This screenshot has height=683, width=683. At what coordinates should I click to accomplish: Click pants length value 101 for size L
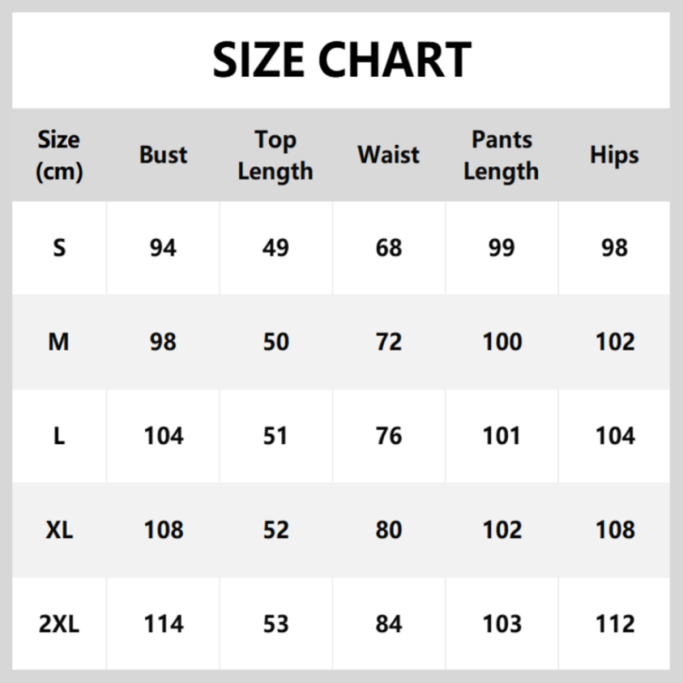coord(502,436)
